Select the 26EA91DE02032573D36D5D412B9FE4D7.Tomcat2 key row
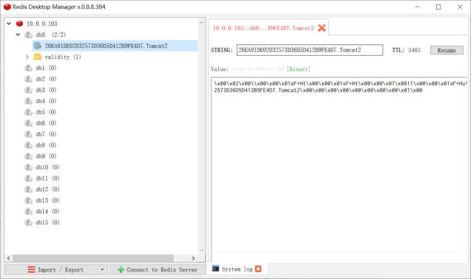 115,46
